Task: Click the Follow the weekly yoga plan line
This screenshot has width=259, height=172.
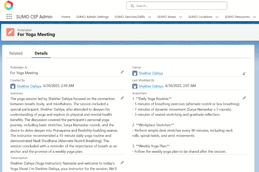Action: click(x=179, y=151)
